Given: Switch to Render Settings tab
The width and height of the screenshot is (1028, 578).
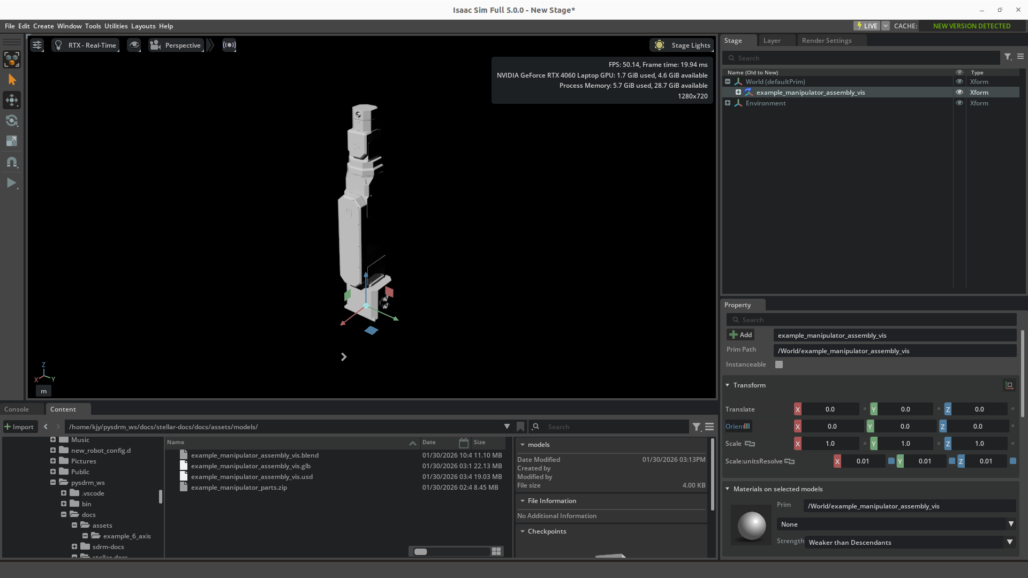Looking at the screenshot, I should click(826, 41).
